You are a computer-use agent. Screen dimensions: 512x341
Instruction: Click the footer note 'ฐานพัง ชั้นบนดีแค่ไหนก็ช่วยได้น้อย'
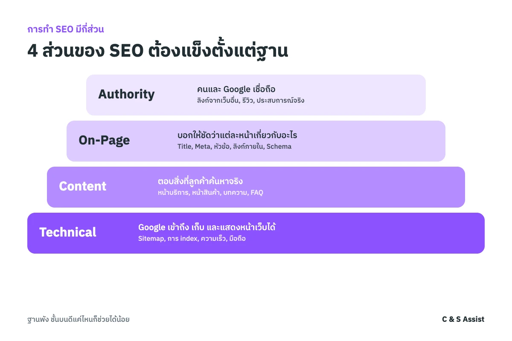[x=78, y=319]
